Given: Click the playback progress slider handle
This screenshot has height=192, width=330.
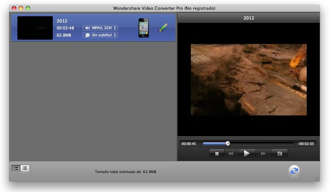Looking at the screenshot, I should tap(228, 144).
